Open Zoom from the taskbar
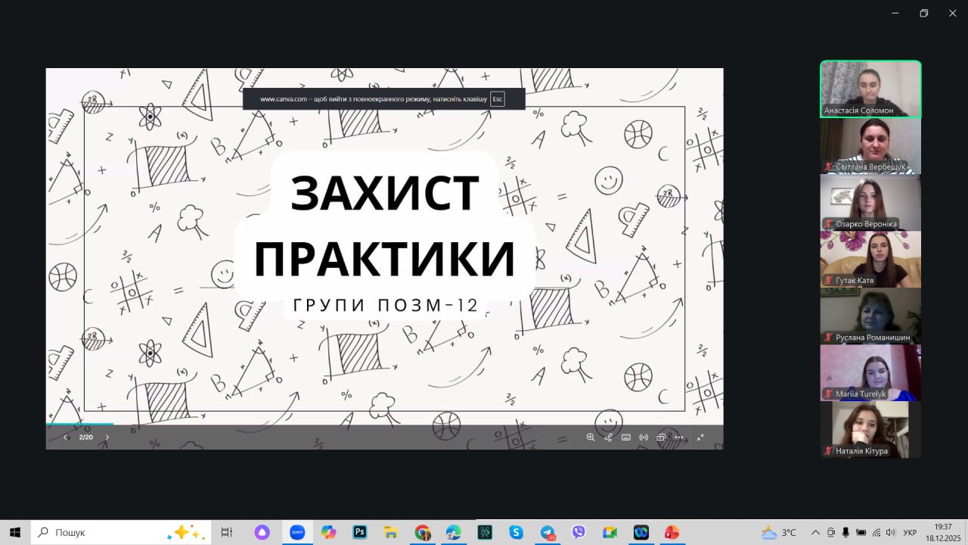 [x=297, y=532]
